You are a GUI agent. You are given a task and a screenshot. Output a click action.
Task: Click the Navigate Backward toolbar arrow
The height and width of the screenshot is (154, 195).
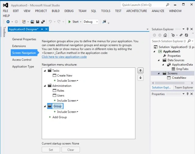point(8,22)
